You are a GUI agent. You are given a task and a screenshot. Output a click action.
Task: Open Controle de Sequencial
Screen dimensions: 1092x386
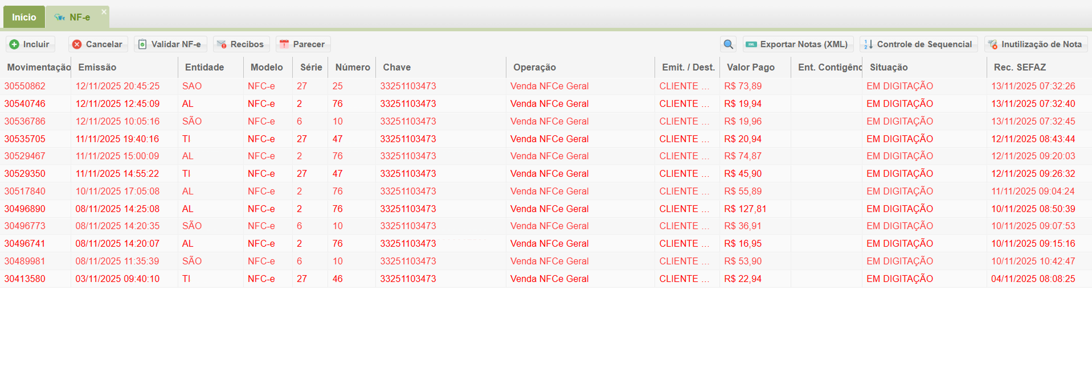pos(918,44)
